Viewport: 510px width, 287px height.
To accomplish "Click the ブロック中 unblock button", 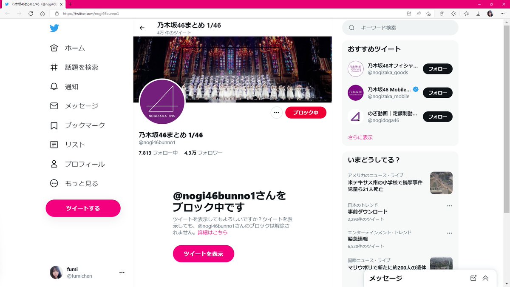I will pyautogui.click(x=306, y=113).
